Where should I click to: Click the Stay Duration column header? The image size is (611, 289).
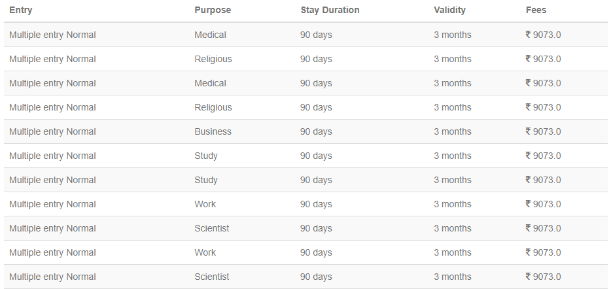tap(330, 10)
